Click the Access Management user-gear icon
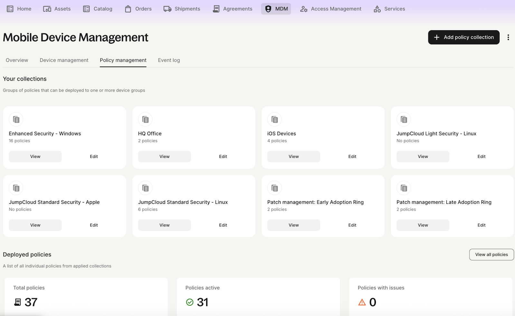 tap(304, 9)
